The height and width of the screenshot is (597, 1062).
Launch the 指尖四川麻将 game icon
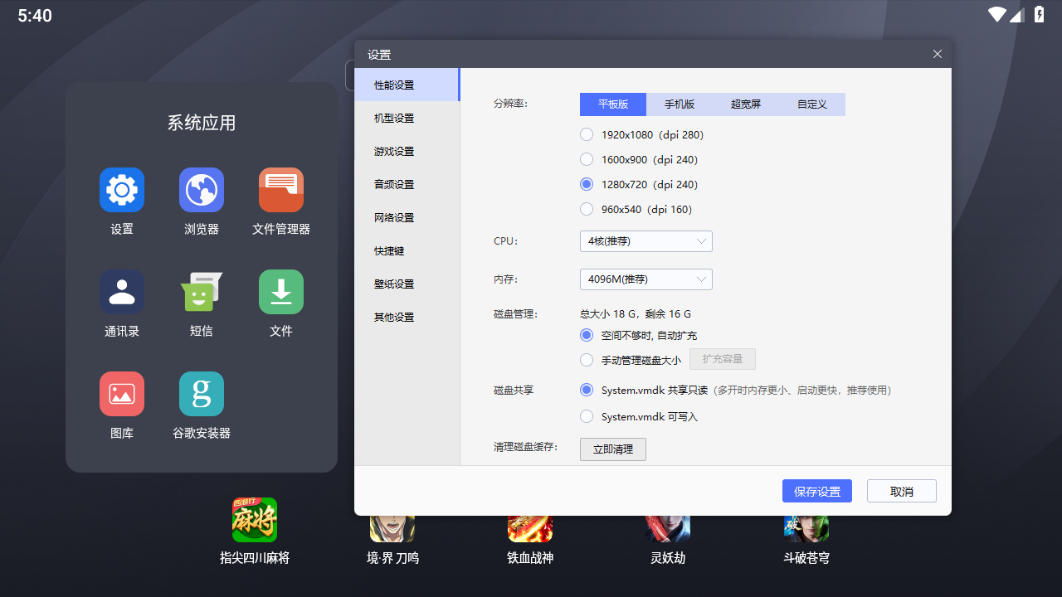254,520
